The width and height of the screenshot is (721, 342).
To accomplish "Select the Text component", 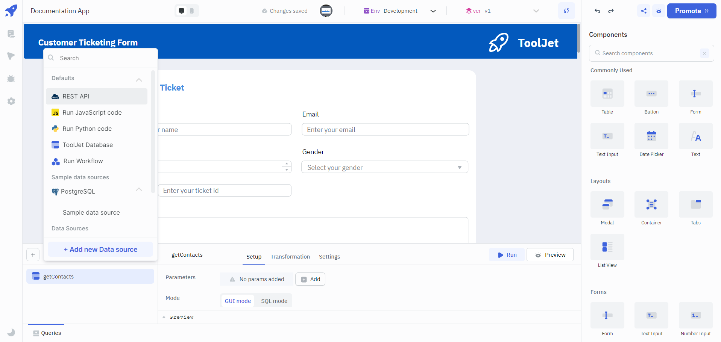I will pos(695,140).
